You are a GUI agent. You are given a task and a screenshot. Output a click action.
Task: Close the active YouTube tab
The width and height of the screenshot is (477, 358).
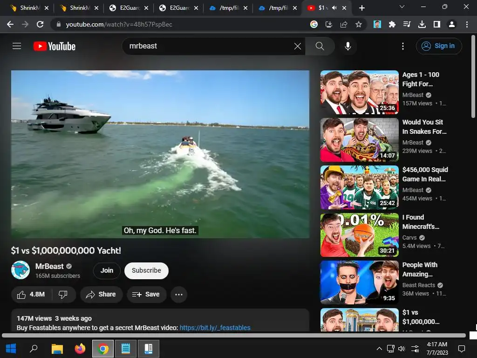tap(344, 8)
